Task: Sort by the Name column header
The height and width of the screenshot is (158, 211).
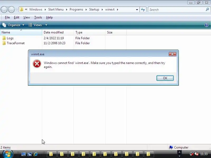Action: point(21,32)
